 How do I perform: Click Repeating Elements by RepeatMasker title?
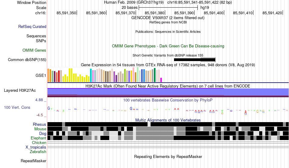tap(168, 156)
